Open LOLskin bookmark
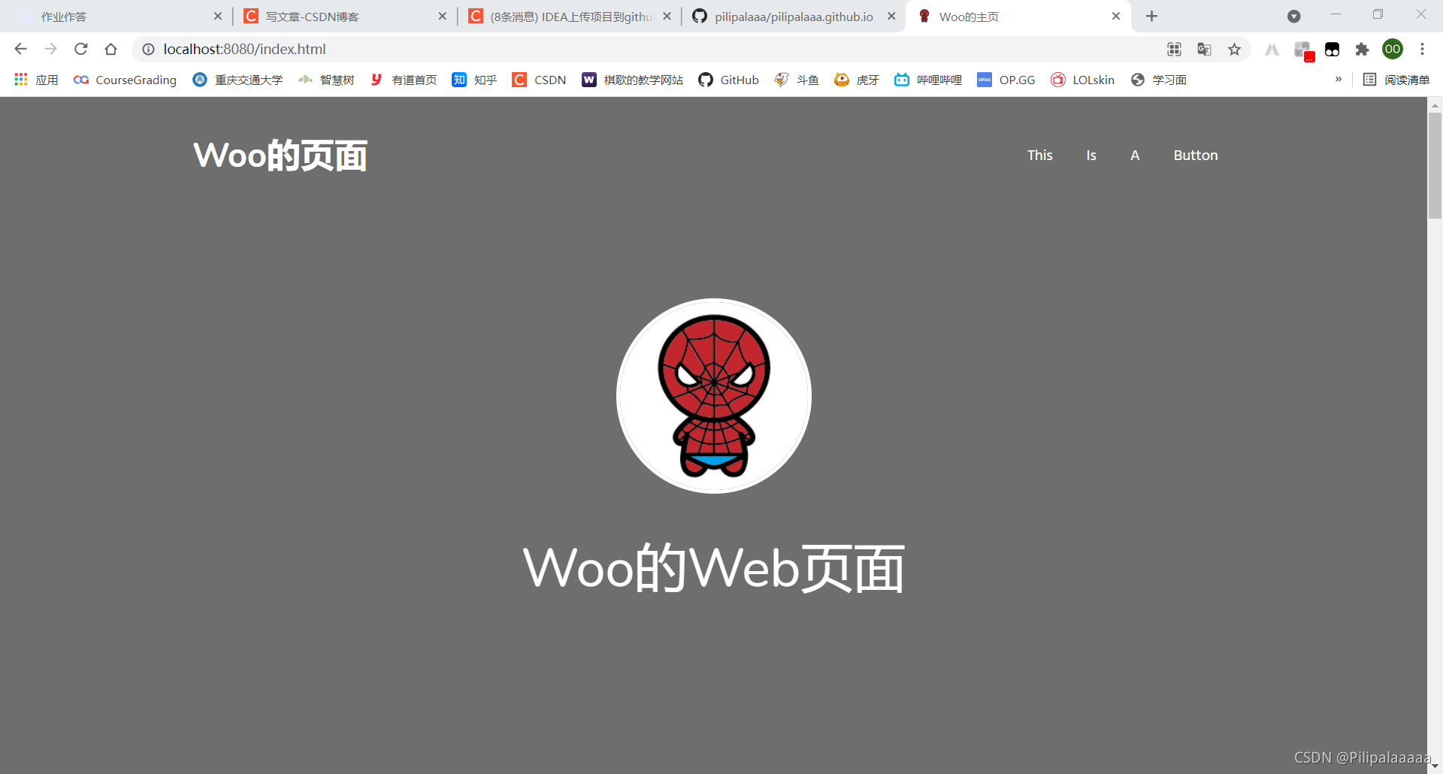Screen dimensions: 1443x774 pos(1082,80)
